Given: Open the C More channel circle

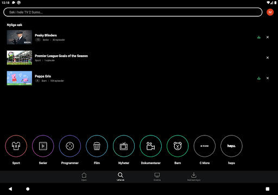Looking at the screenshot, I should tap(205, 146).
